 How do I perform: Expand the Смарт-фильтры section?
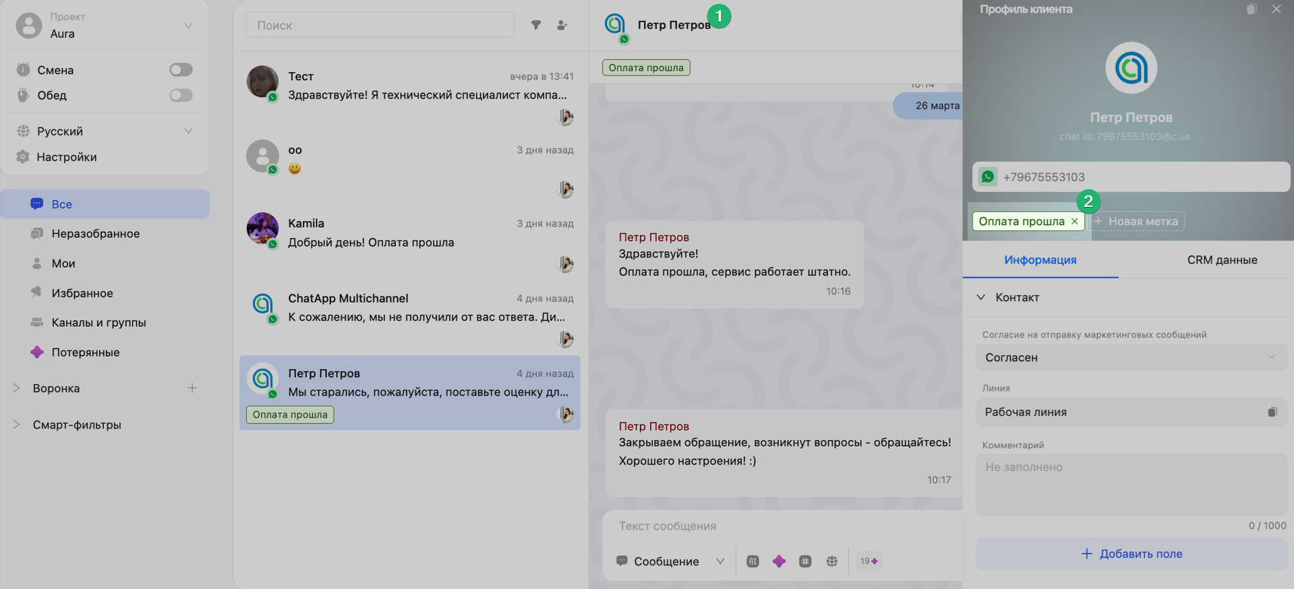tap(16, 425)
